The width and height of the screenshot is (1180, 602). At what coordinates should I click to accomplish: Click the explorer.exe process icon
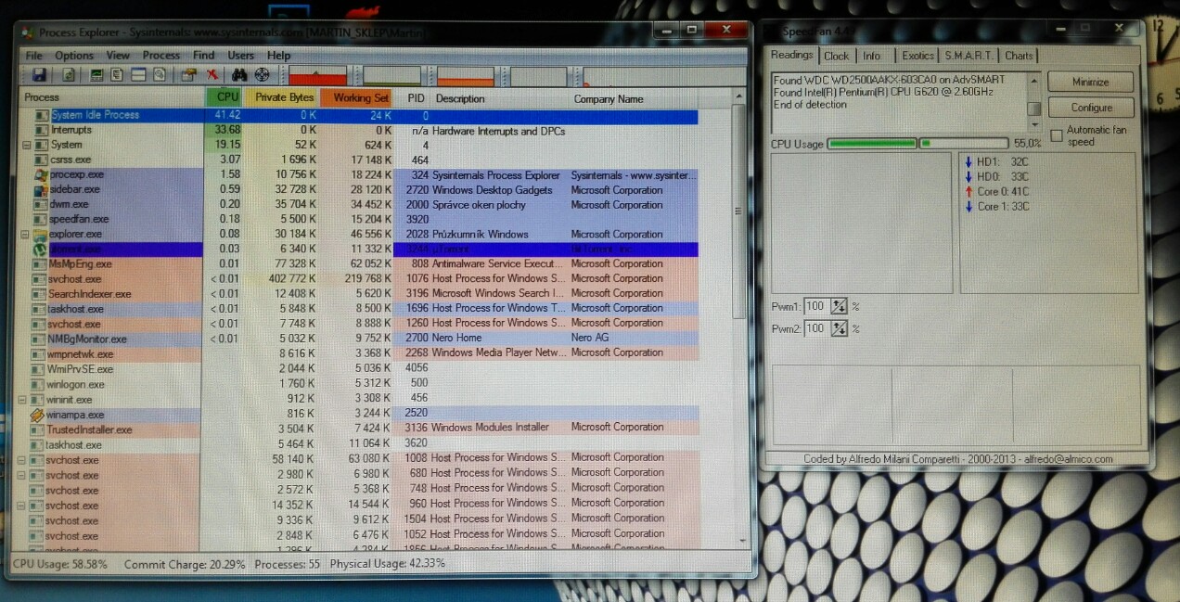41,235
